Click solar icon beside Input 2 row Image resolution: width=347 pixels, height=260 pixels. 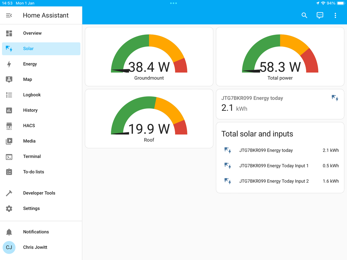(228, 181)
